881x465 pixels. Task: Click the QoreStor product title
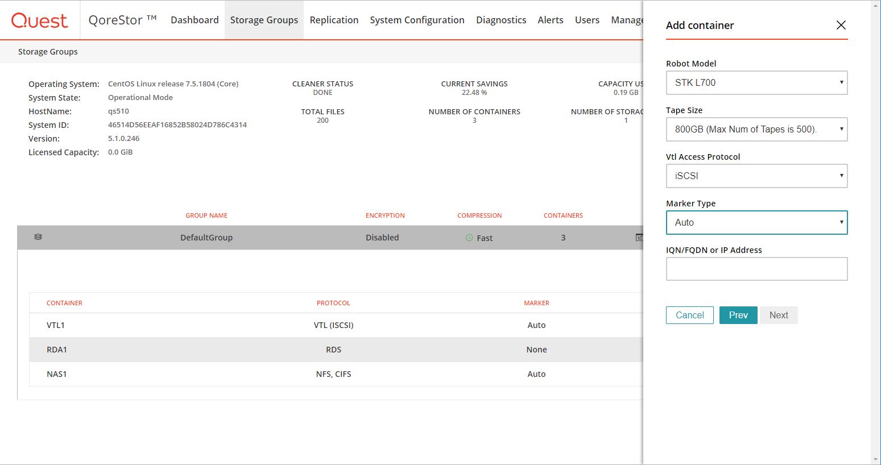[122, 20]
